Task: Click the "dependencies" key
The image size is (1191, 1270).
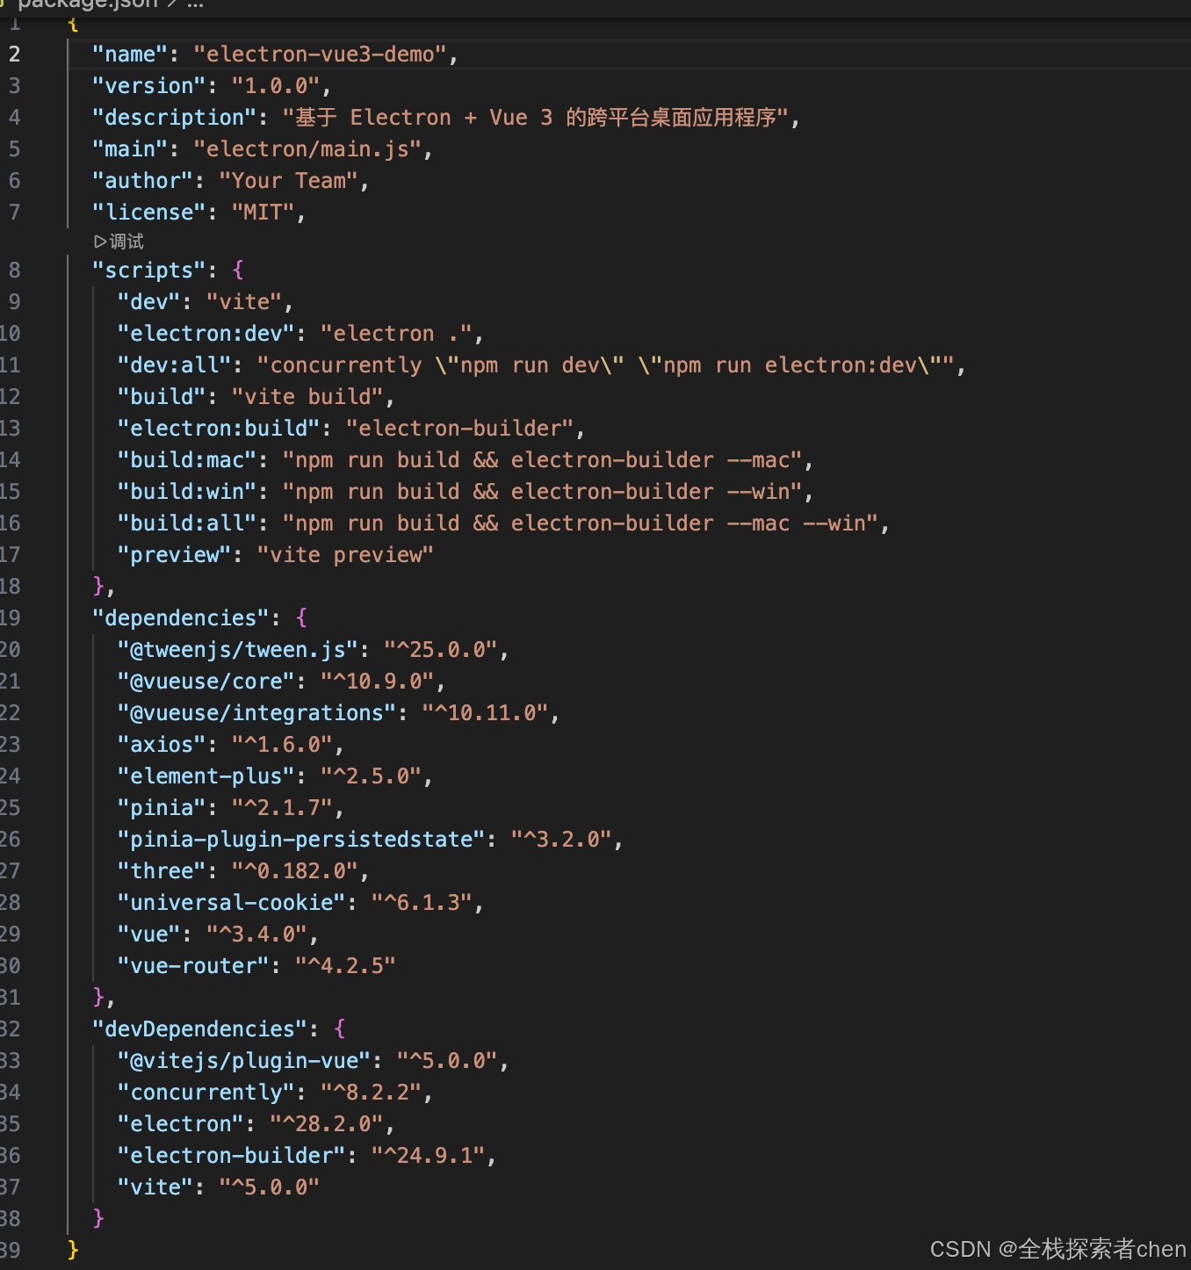Action: [181, 618]
